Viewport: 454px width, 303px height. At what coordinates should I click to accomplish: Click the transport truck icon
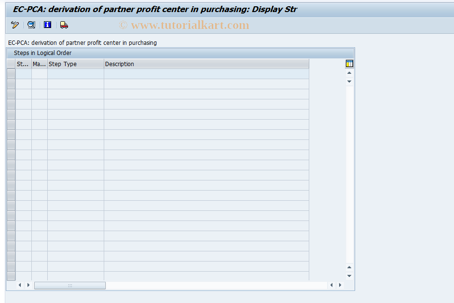pyautogui.click(x=64, y=25)
